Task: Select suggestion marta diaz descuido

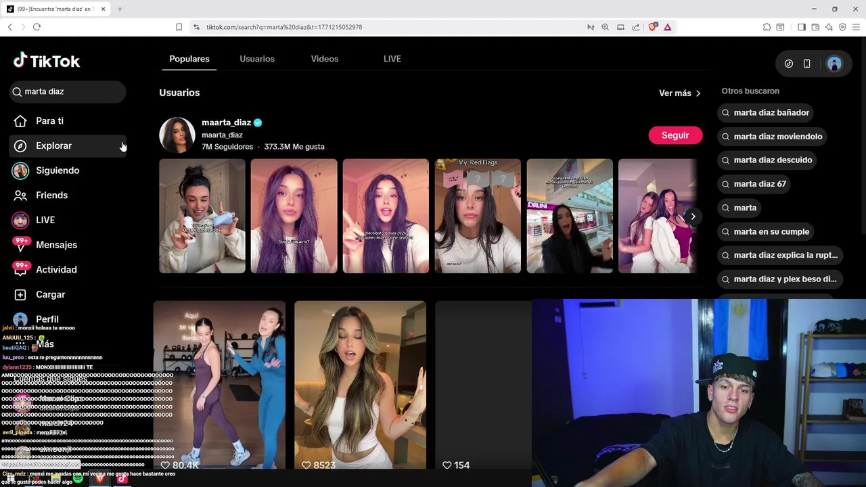Action: [x=767, y=160]
